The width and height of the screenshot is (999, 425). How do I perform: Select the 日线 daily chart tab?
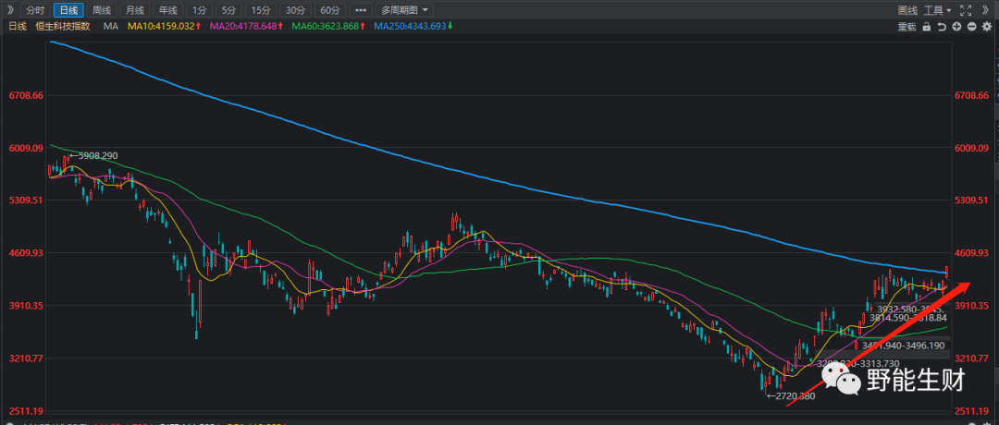click(68, 10)
